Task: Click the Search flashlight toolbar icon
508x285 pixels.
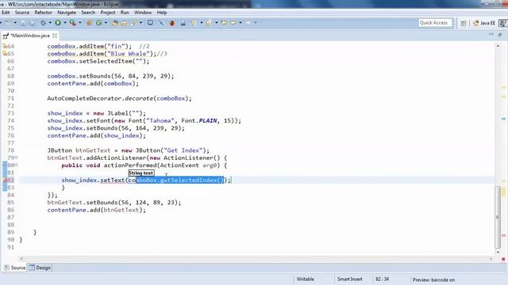Action: [134, 23]
